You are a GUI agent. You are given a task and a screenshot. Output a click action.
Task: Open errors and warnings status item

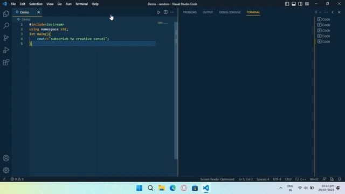tap(17, 179)
